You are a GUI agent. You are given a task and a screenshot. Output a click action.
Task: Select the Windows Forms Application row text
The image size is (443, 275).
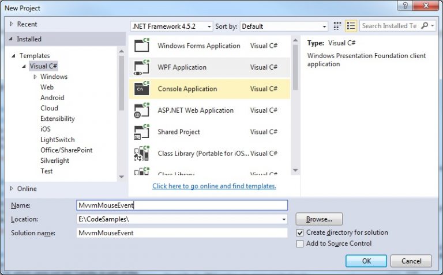tap(199, 45)
